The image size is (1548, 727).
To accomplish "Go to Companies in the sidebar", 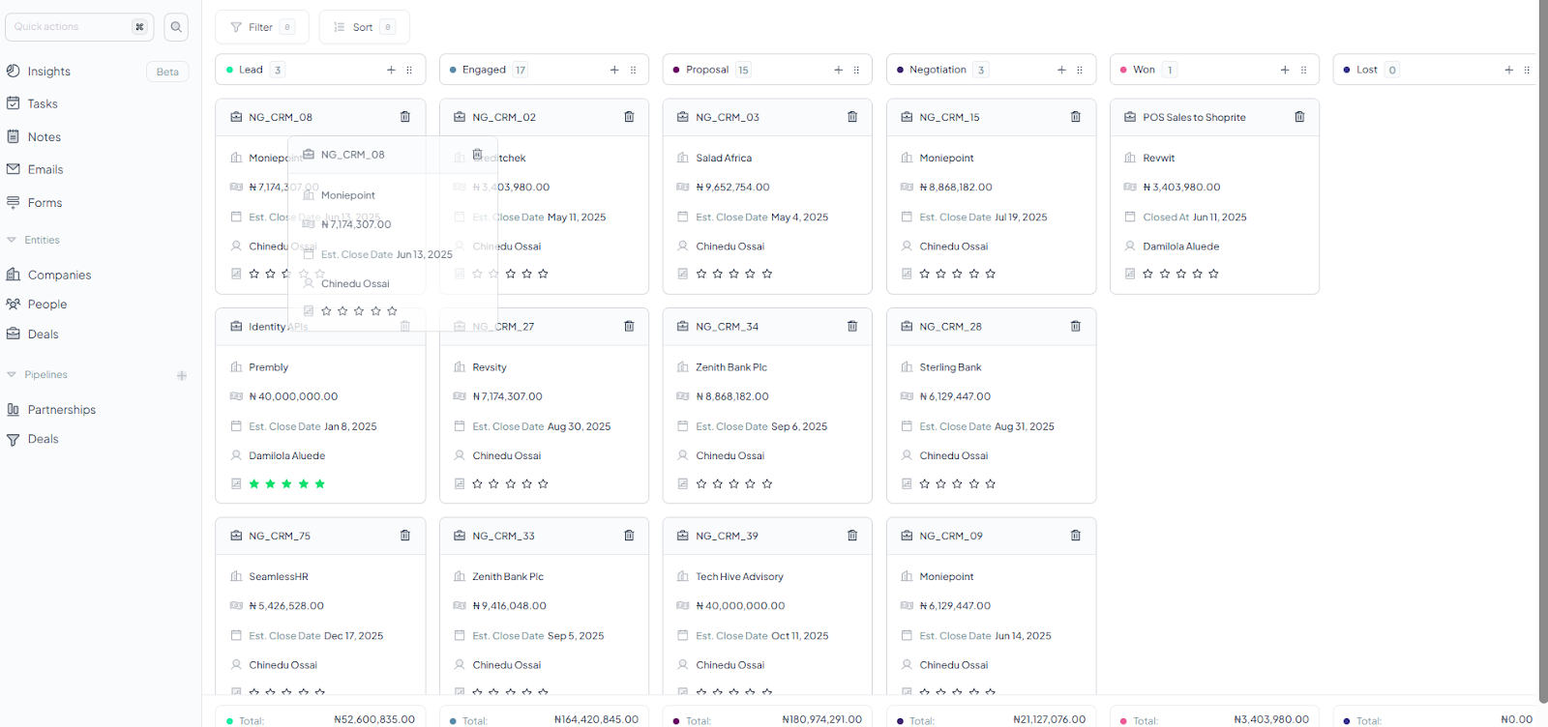I will click(x=59, y=276).
